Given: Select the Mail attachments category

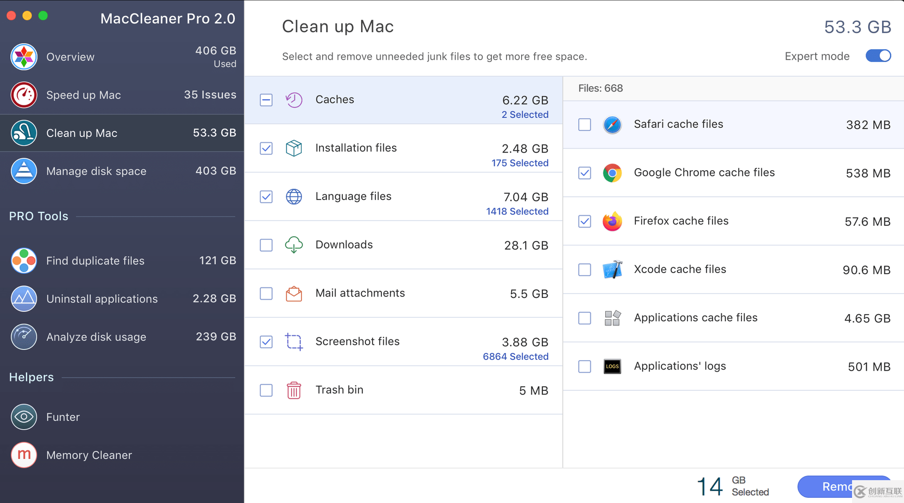Looking at the screenshot, I should click(x=404, y=293).
